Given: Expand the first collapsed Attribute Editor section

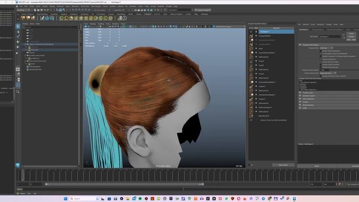Looking at the screenshot, I should (300, 93).
